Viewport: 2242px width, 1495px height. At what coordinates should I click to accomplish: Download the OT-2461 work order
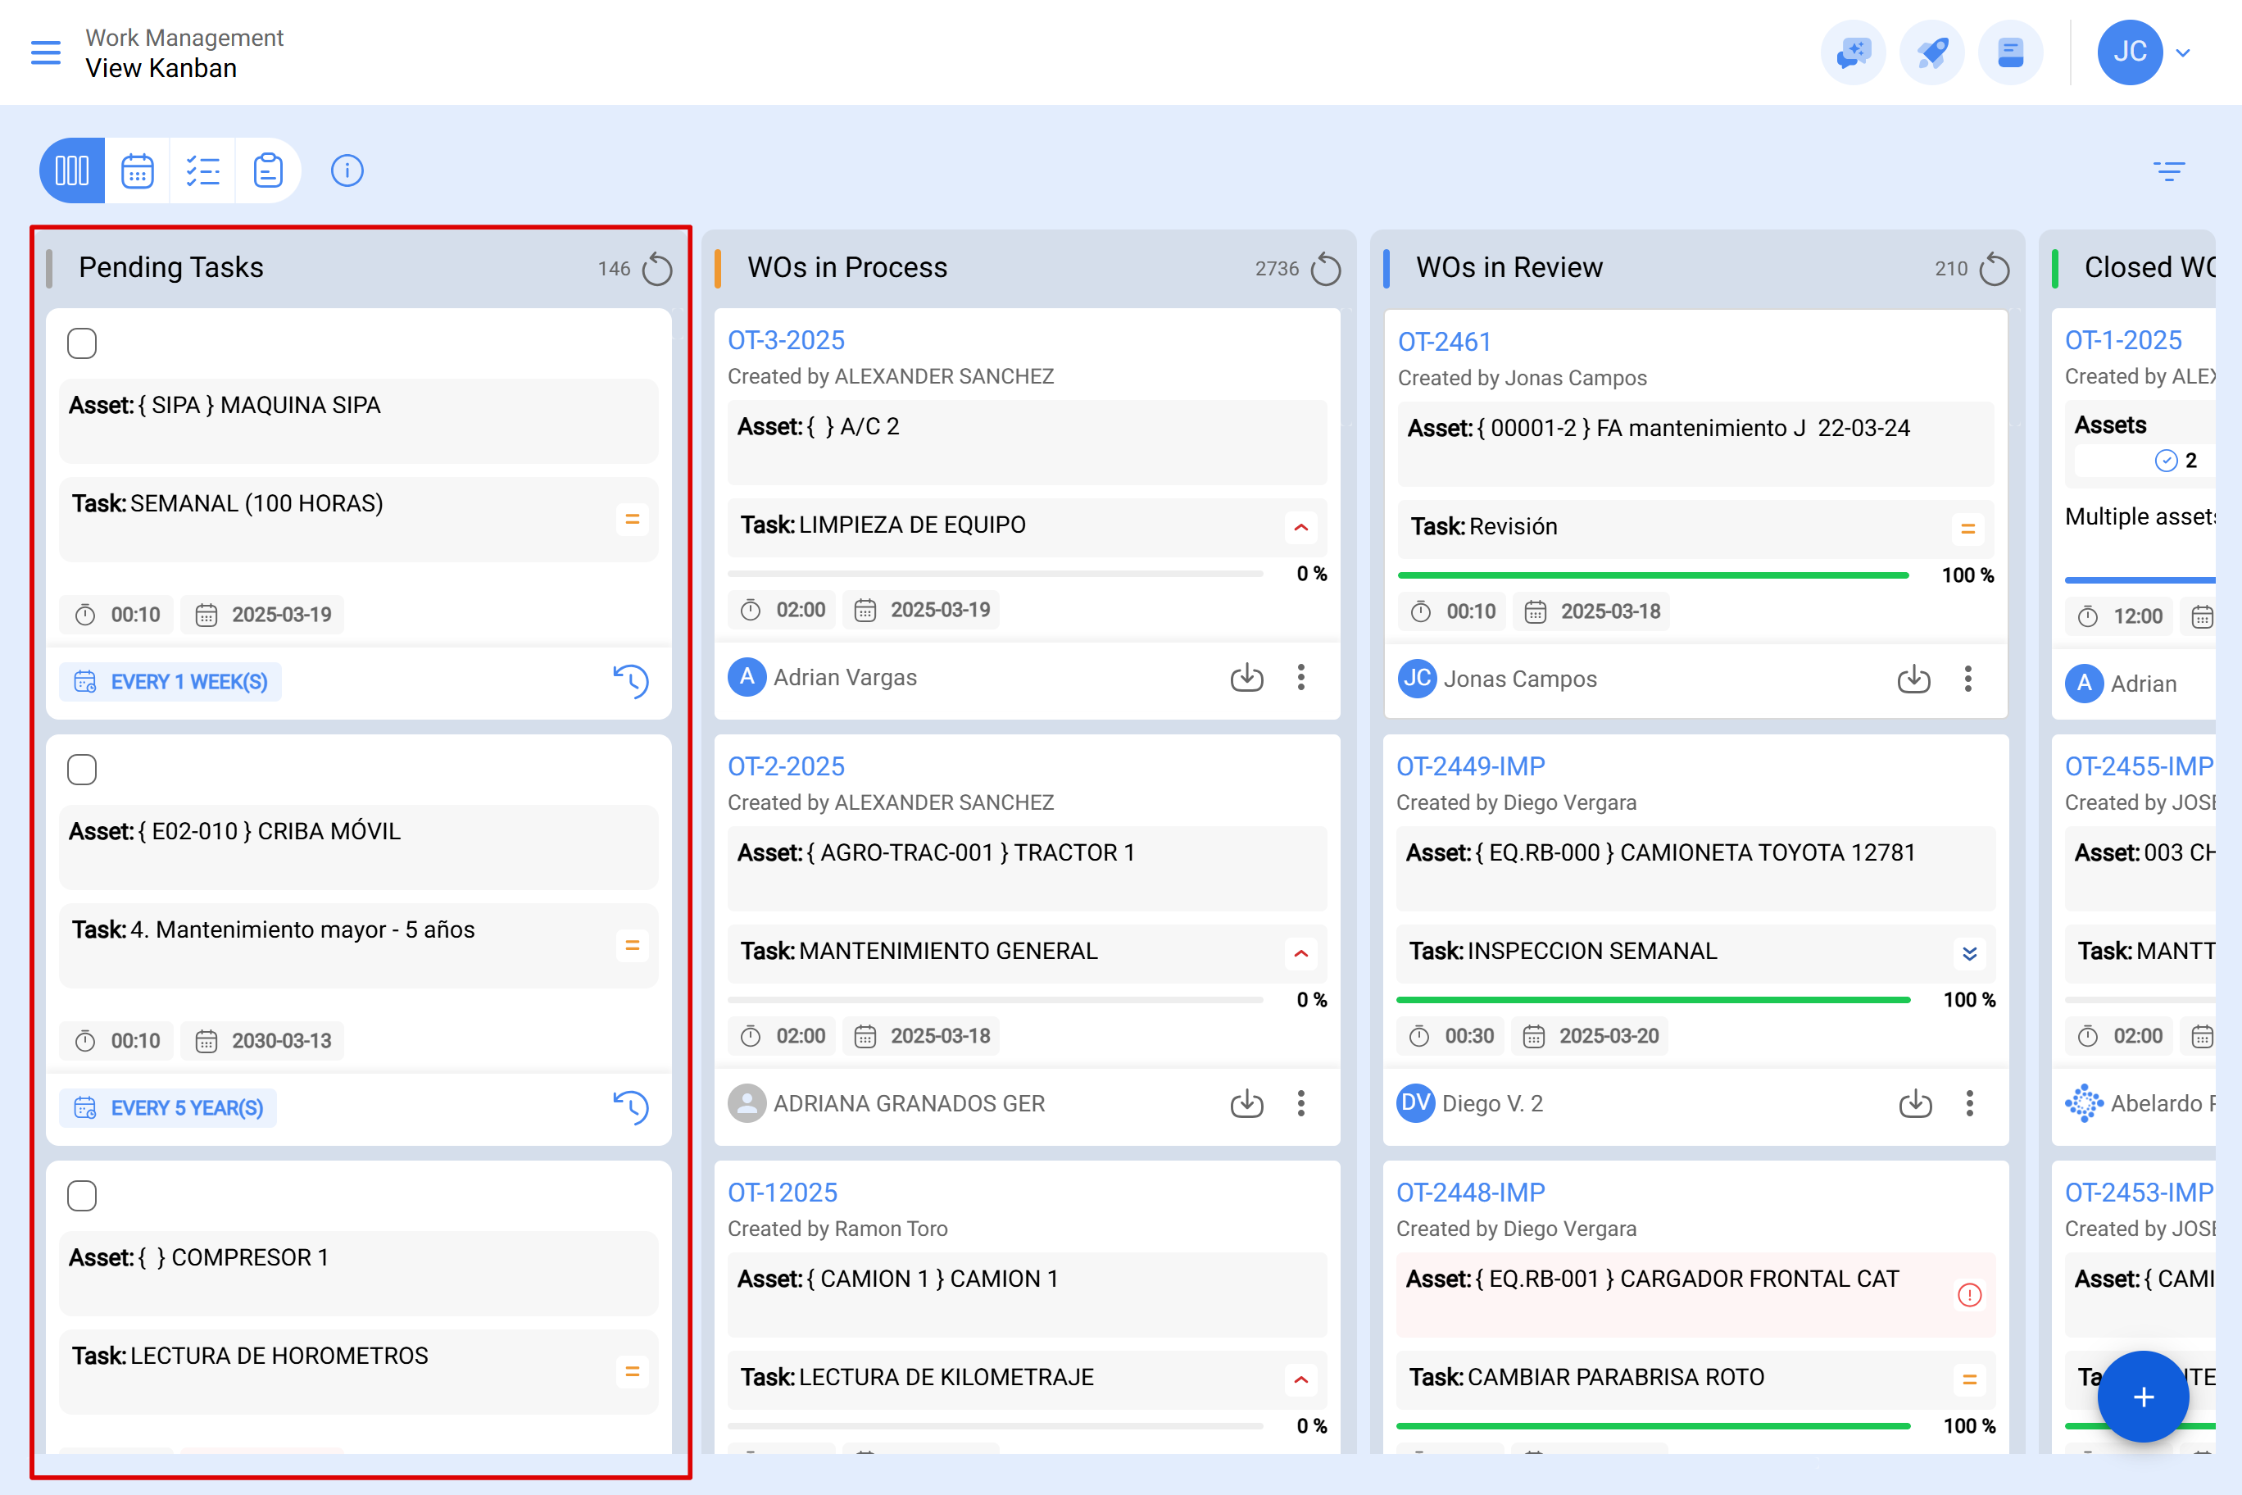coord(1914,679)
